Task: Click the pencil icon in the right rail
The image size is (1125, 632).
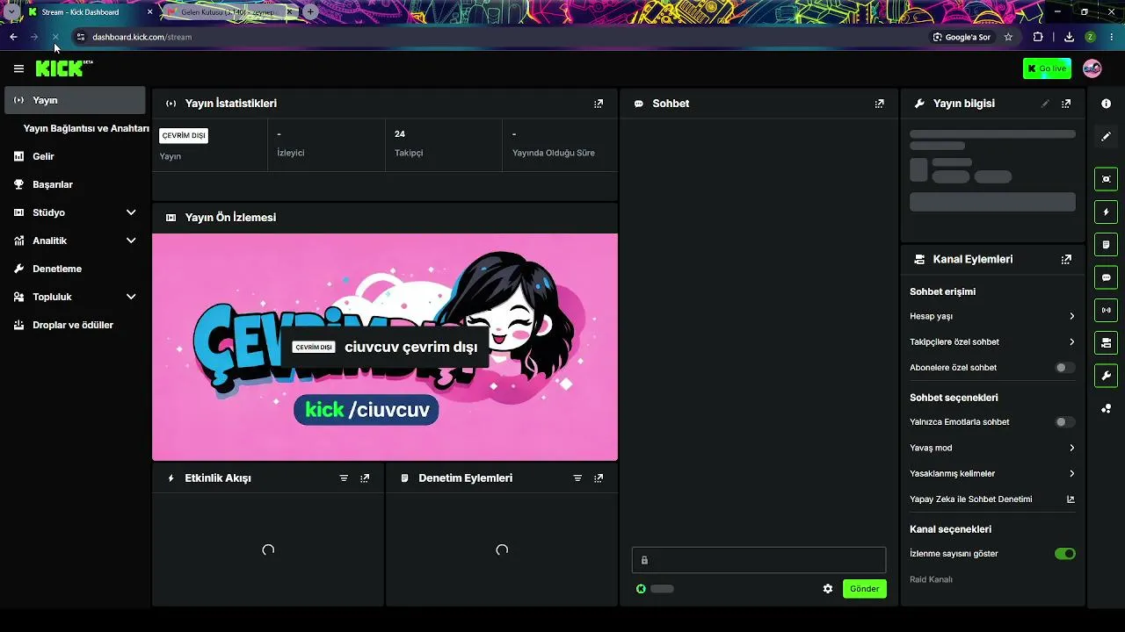Action: pyautogui.click(x=1107, y=136)
